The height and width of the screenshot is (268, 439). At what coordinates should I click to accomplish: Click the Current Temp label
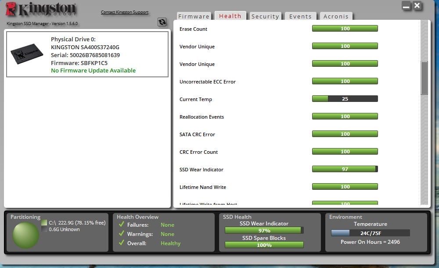point(196,99)
